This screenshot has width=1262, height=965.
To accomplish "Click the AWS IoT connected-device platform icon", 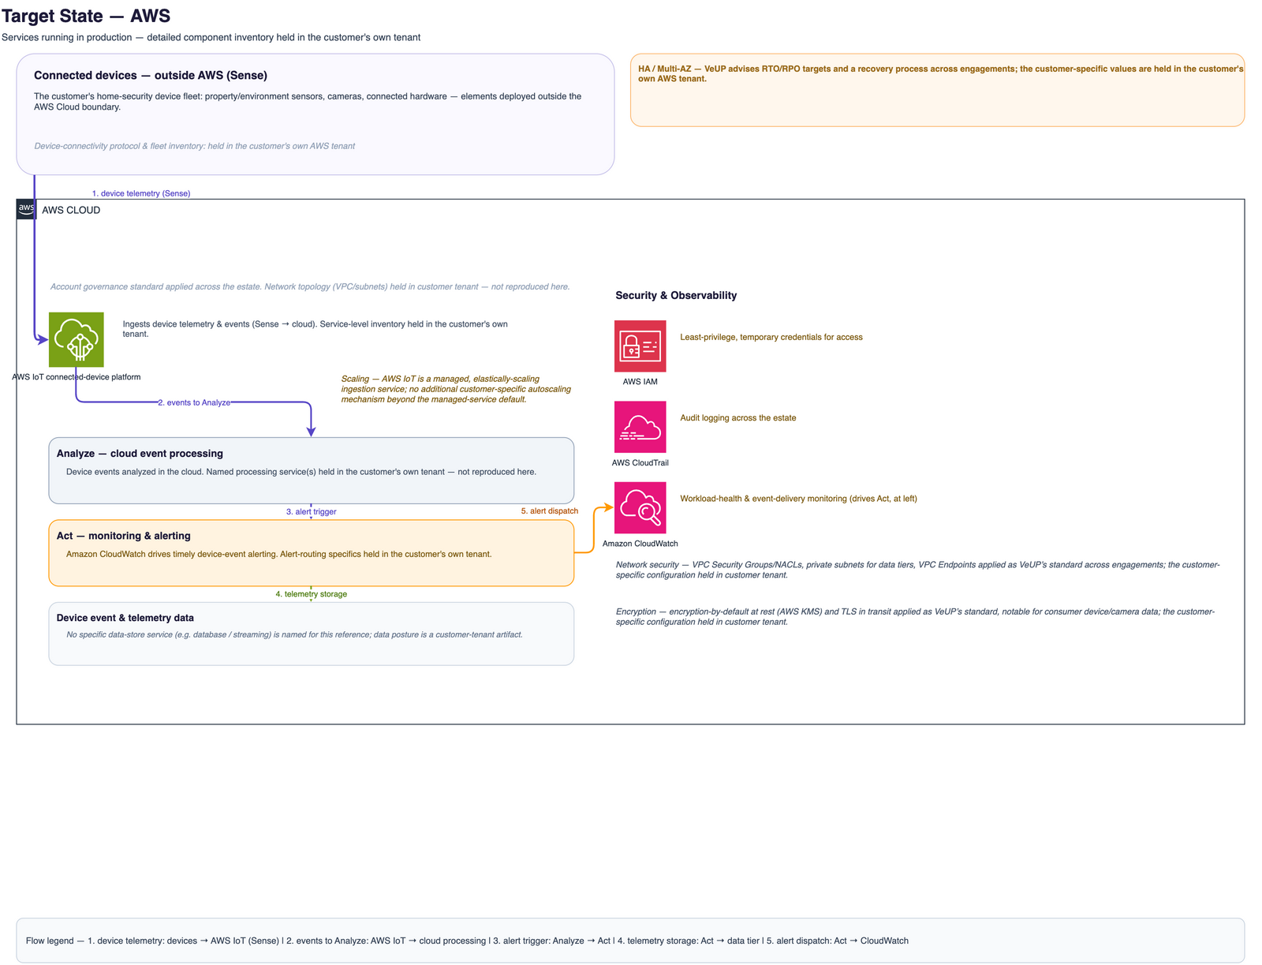I will tap(77, 339).
